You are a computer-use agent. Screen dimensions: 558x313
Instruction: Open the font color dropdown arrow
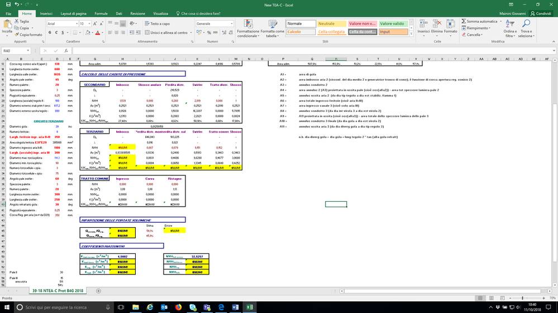(102, 33)
